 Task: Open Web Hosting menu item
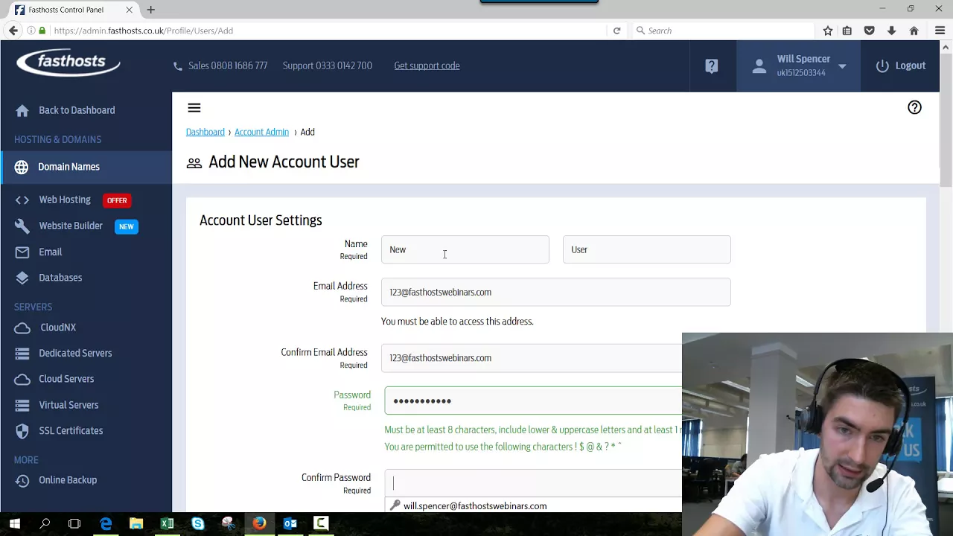65,200
